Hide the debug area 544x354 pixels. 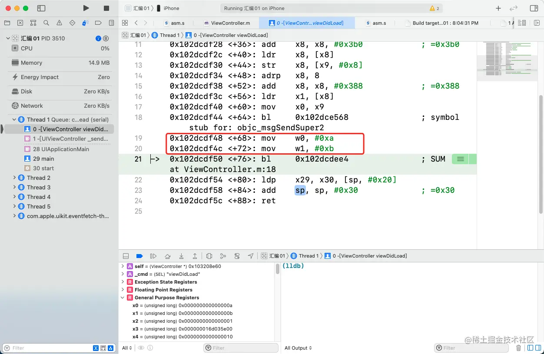(126, 256)
